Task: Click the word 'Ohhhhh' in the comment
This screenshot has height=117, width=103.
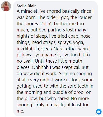Action: tap(40, 67)
